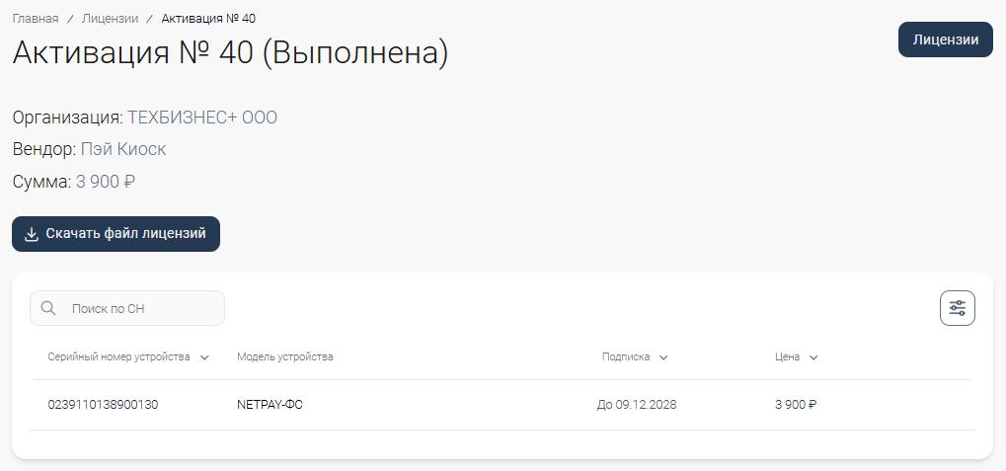Image resolution: width=1006 pixels, height=471 pixels.
Task: Click the Цена column sort chevron
Action: (x=813, y=357)
